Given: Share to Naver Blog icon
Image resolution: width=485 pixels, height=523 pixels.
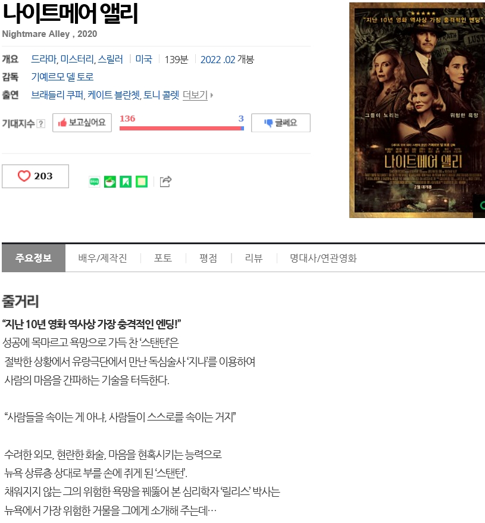Looking at the screenshot, I should tap(95, 182).
